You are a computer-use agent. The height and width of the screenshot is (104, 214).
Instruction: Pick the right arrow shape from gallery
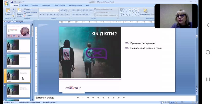[x=130, y=12]
